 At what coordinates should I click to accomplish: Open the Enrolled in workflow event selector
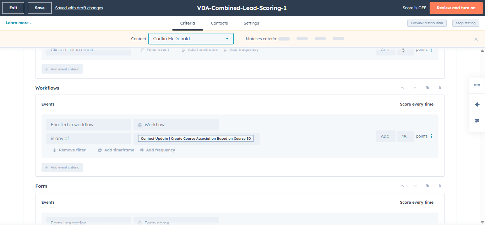[x=88, y=125]
